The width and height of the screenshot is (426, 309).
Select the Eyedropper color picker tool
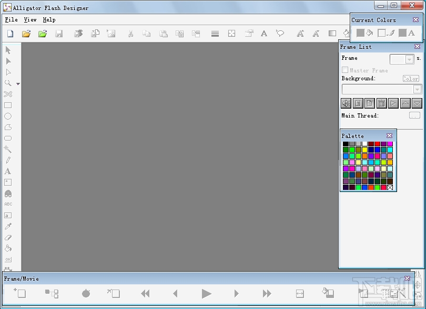pyautogui.click(x=8, y=226)
